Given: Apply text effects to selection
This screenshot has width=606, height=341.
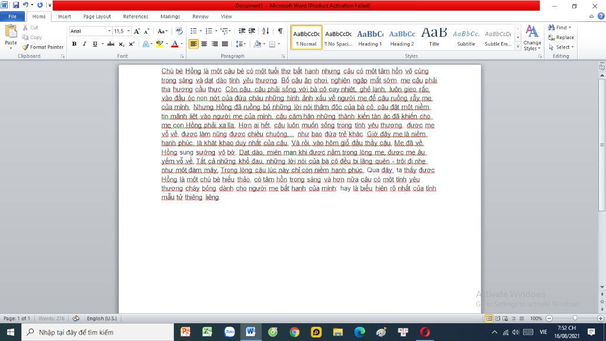Looking at the screenshot, I should pos(146,44).
